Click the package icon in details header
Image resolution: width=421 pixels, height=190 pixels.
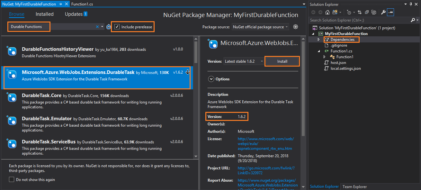(213, 44)
